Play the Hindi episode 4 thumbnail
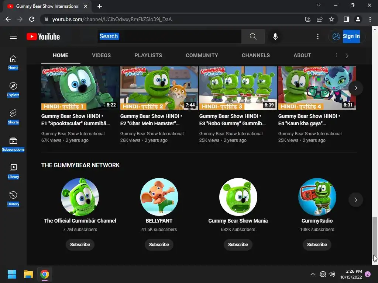 click(317, 88)
